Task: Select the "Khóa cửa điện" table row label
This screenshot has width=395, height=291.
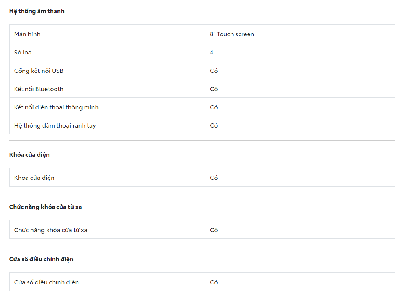Action: pos(34,178)
